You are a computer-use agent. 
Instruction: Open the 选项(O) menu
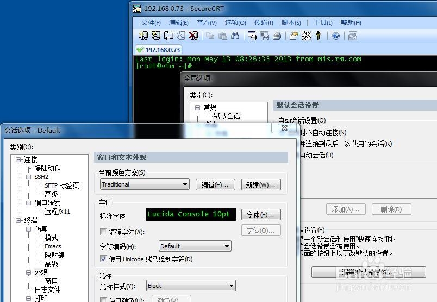coord(235,23)
